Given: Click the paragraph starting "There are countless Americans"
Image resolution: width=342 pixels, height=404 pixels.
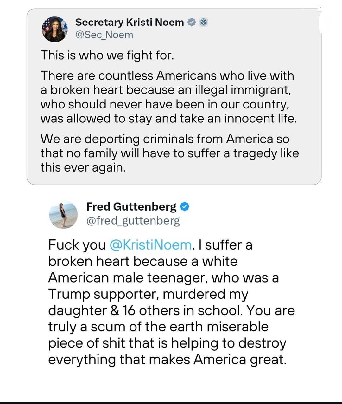Looking at the screenshot, I should pos(167,97).
